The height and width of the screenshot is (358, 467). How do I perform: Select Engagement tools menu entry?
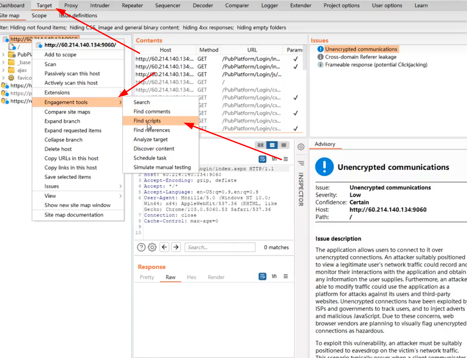78,102
